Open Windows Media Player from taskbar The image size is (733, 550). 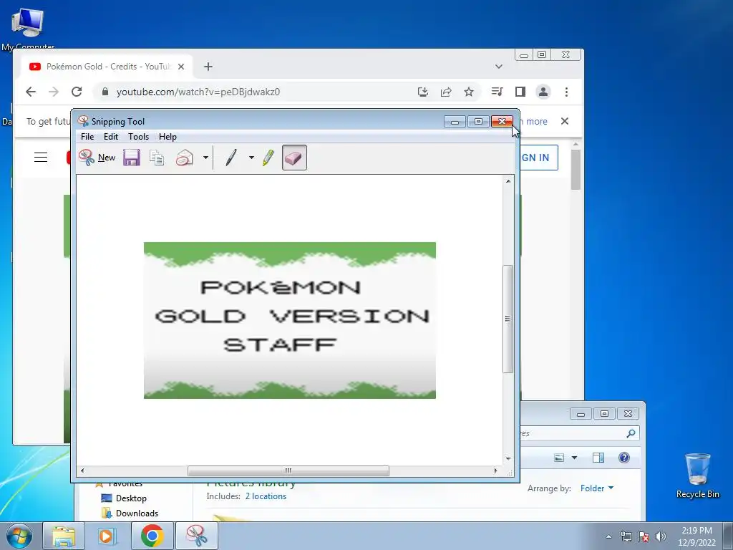(107, 536)
